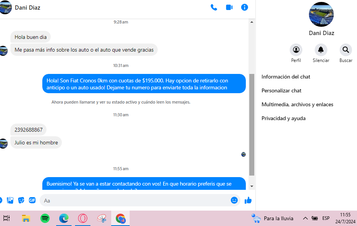Click sender avatar beside 'Me pasa más info'

coord(3,51)
